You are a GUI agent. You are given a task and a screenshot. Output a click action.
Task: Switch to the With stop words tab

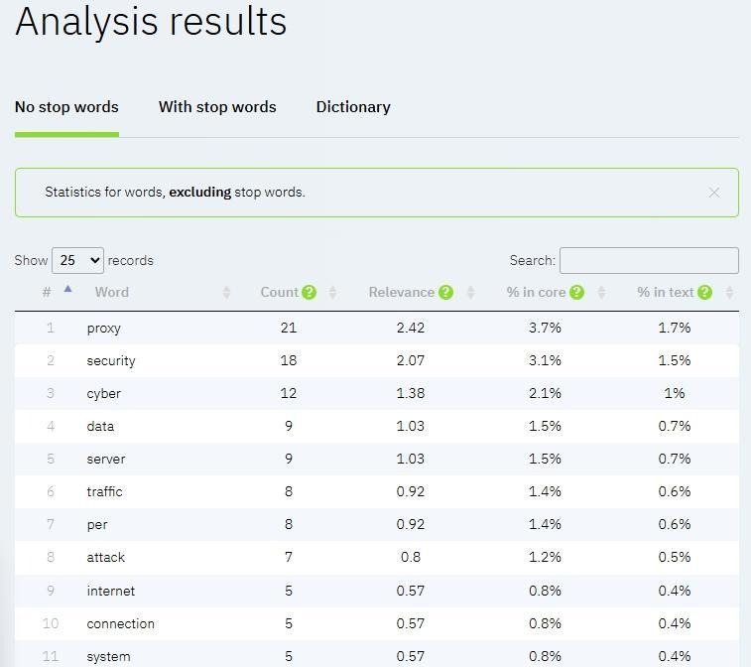[x=217, y=107]
